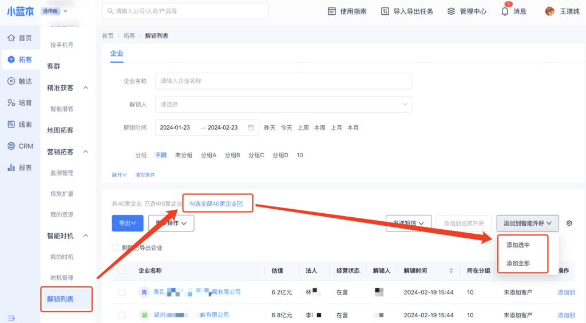Viewport: 586px width, 323px height.
Task: Select the 培育 nurture sidebar icon
Action: [11, 103]
